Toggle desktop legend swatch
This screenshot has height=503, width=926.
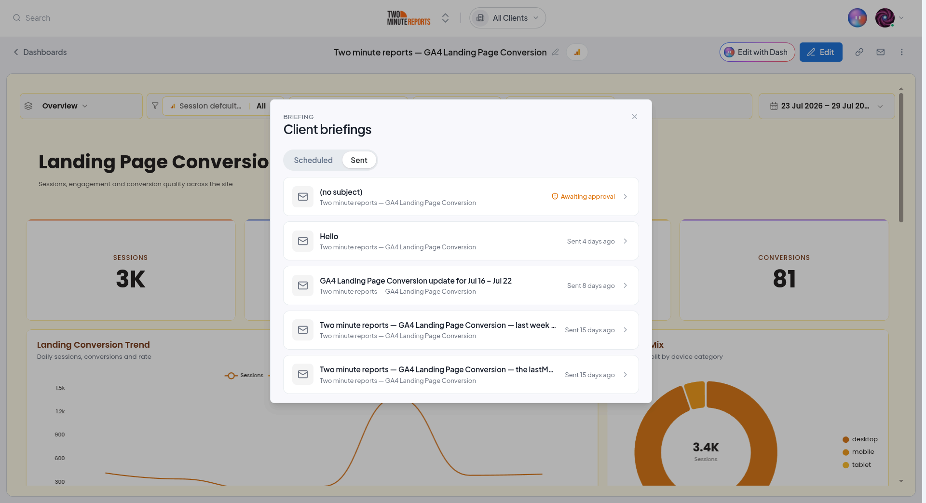(845, 439)
